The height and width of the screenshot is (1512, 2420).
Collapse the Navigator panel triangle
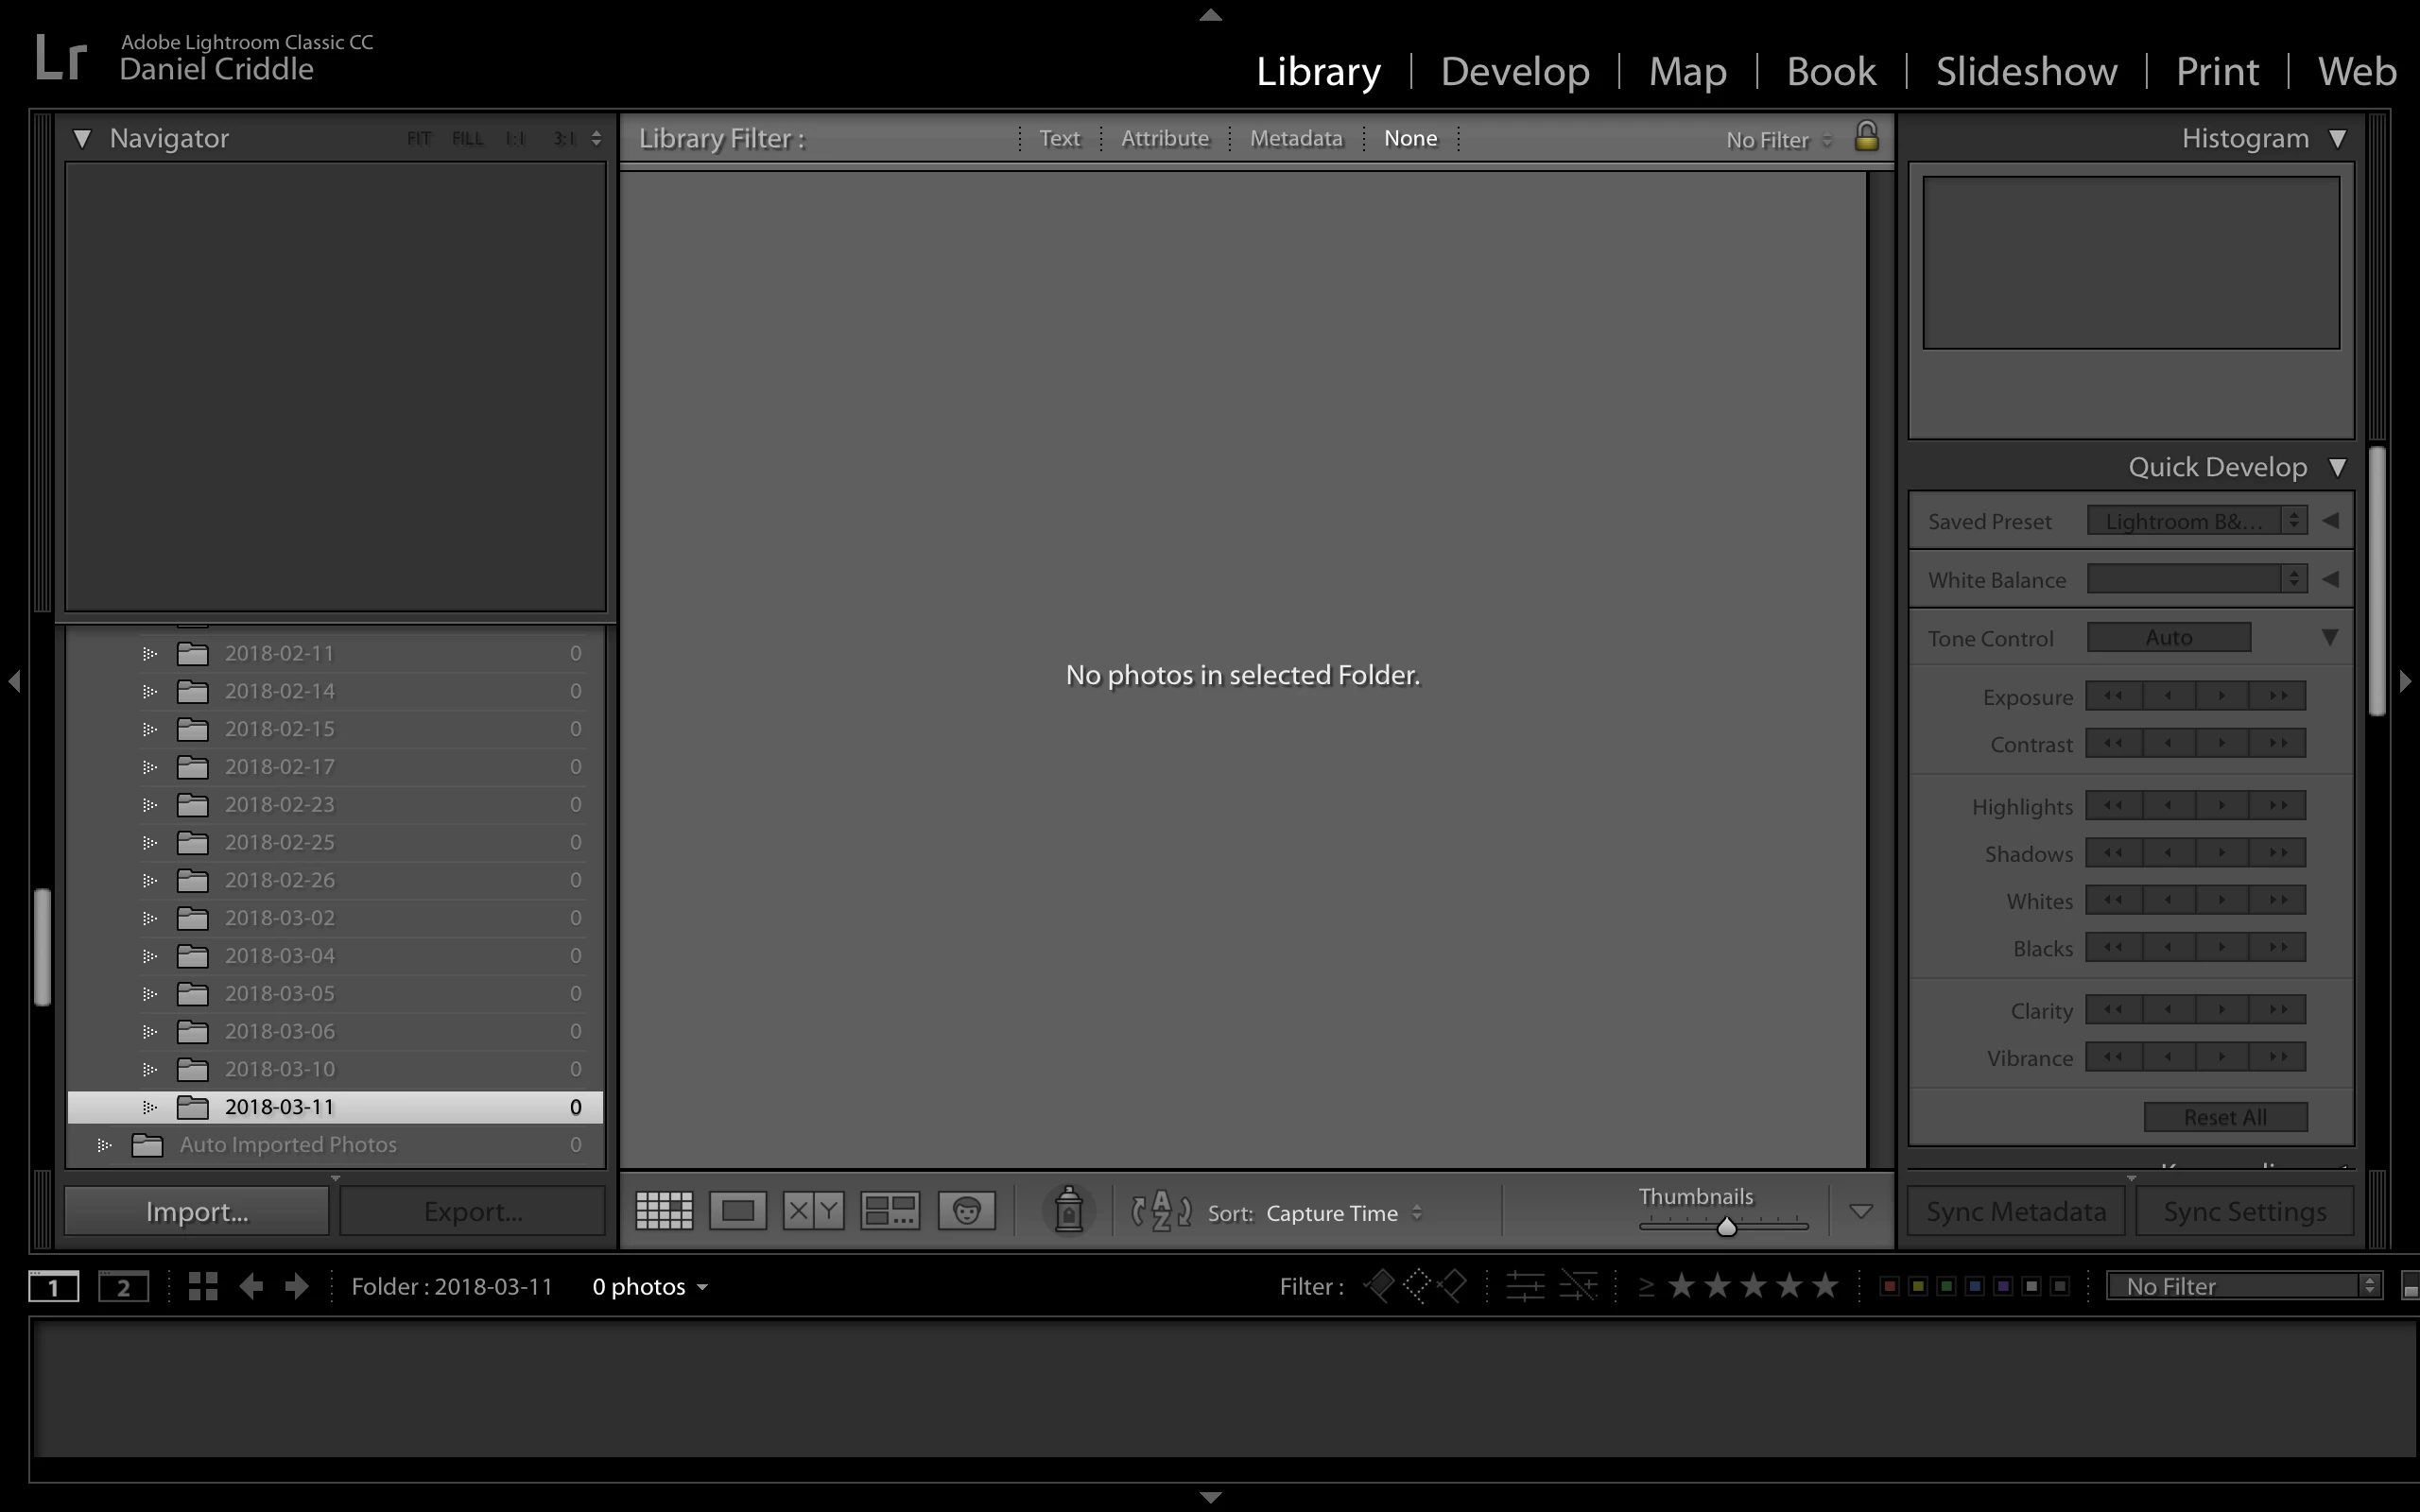click(82, 138)
